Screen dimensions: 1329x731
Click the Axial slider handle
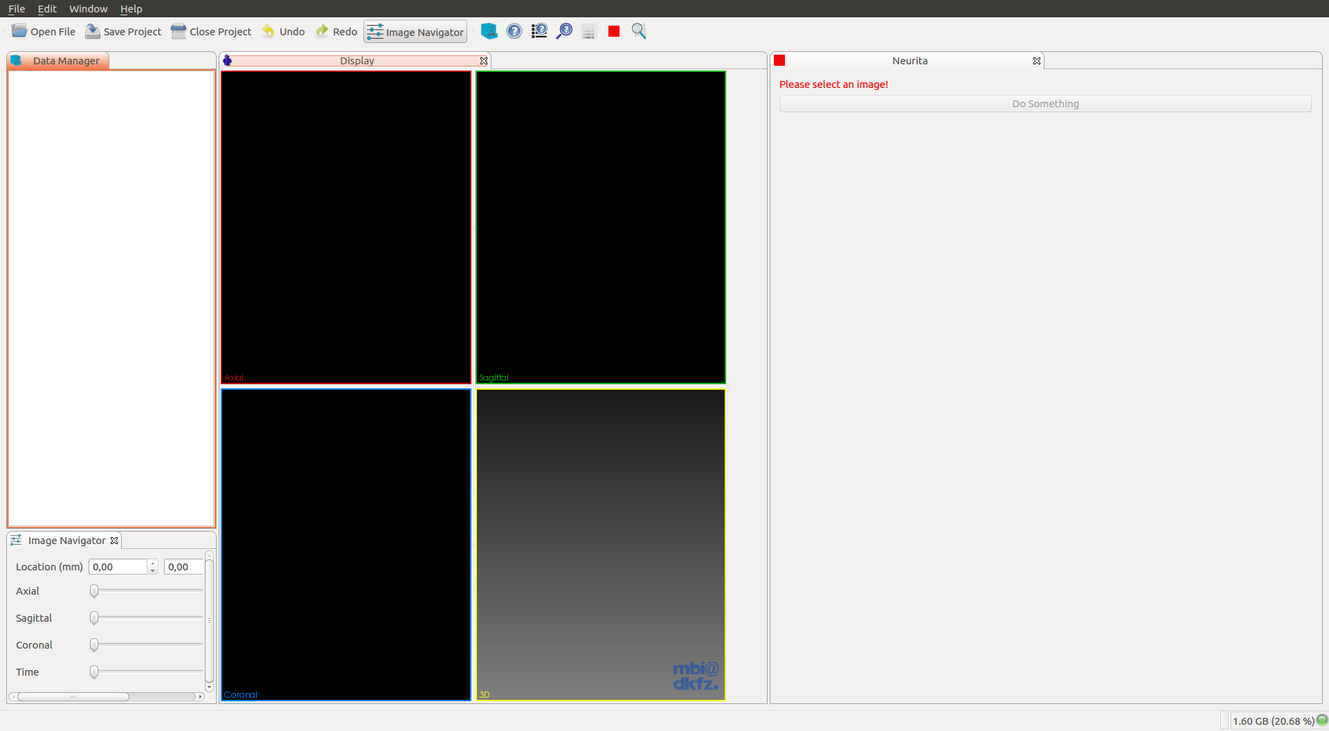[94, 590]
